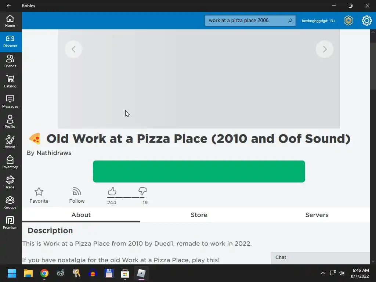Click the 'Description' heading

pyautogui.click(x=50, y=231)
